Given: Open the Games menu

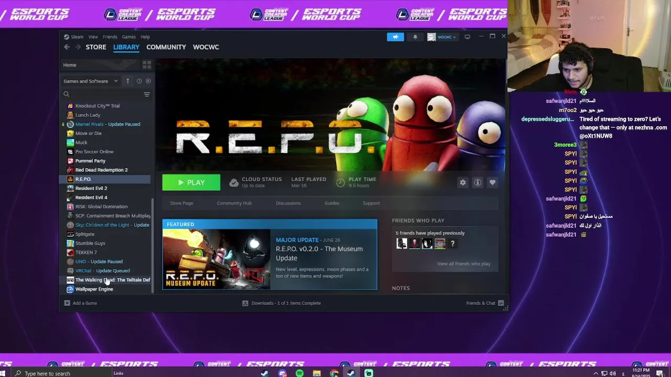Looking at the screenshot, I should [129, 37].
